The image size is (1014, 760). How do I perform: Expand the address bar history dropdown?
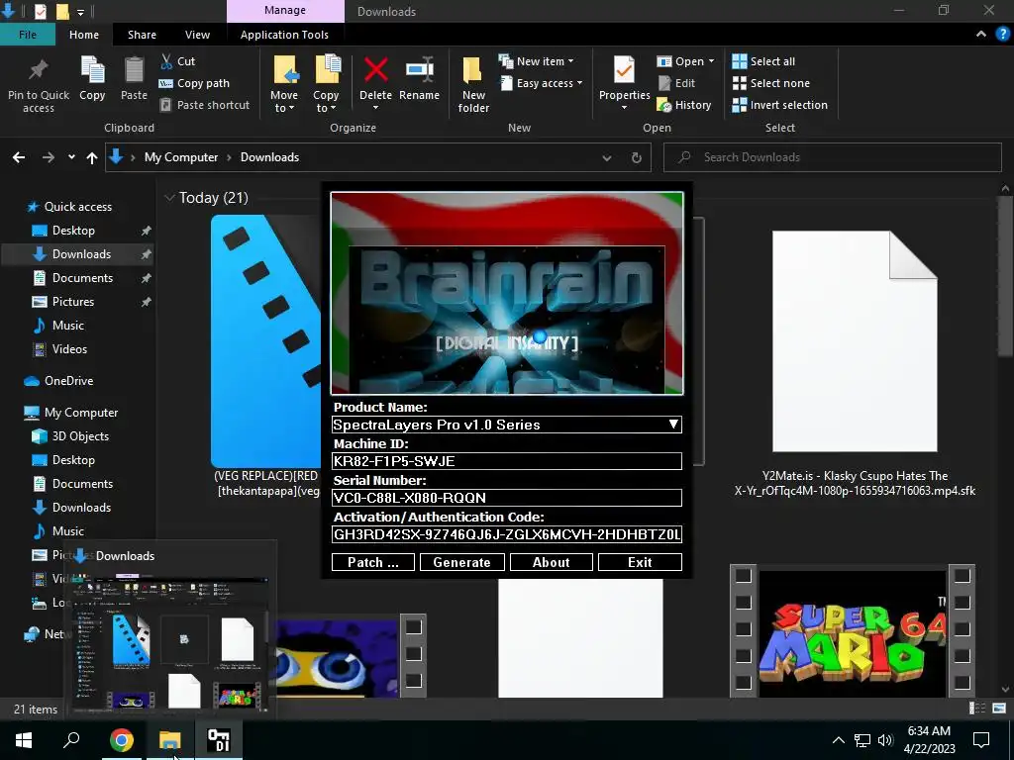point(607,157)
